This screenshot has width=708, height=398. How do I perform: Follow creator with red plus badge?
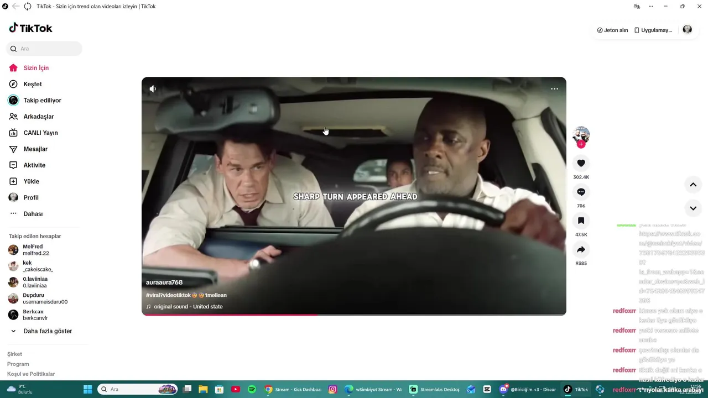pos(581,144)
